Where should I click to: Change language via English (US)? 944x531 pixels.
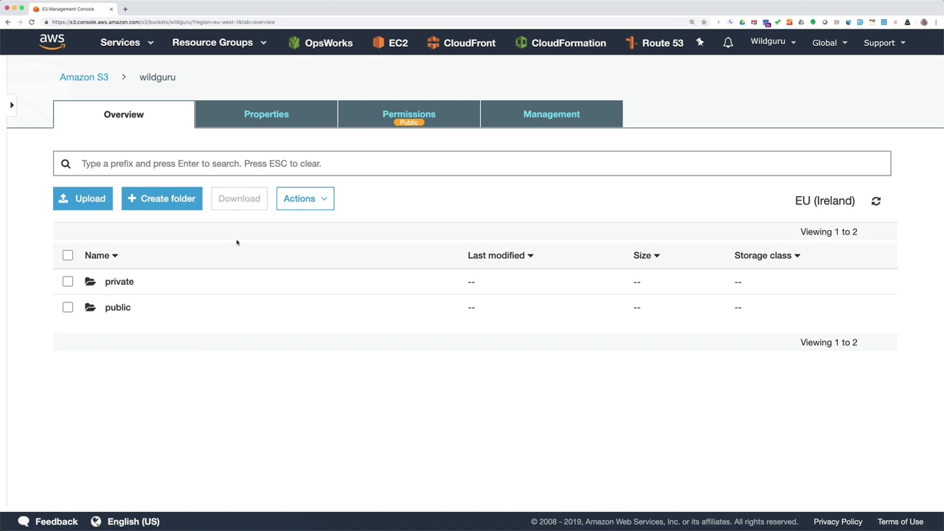tap(133, 521)
